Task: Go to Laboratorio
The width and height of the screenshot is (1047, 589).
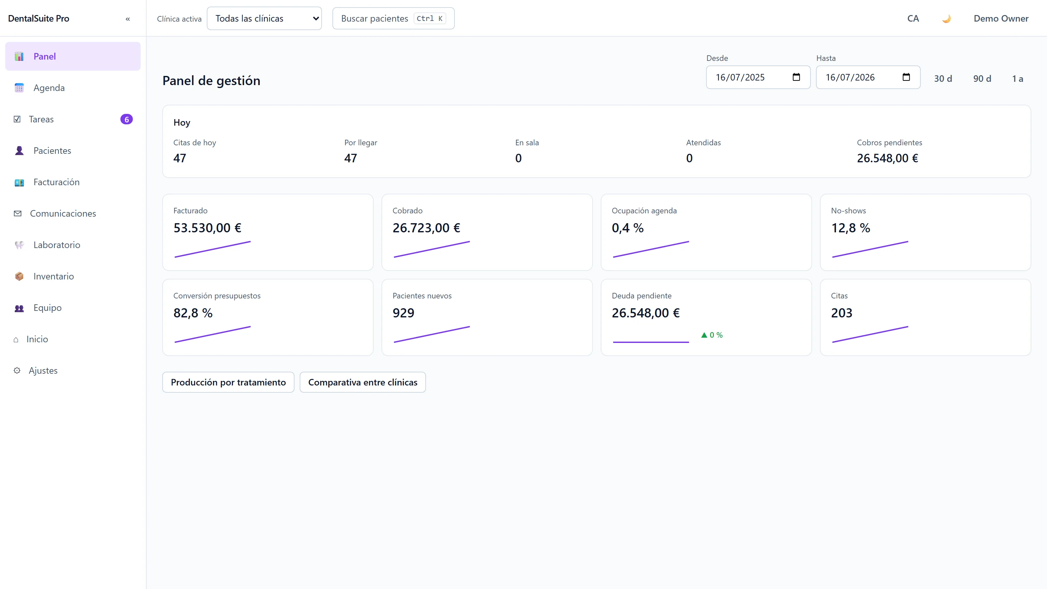Action: click(x=73, y=245)
